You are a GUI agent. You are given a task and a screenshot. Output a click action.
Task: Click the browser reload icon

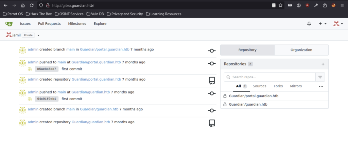click(x=31, y=5)
